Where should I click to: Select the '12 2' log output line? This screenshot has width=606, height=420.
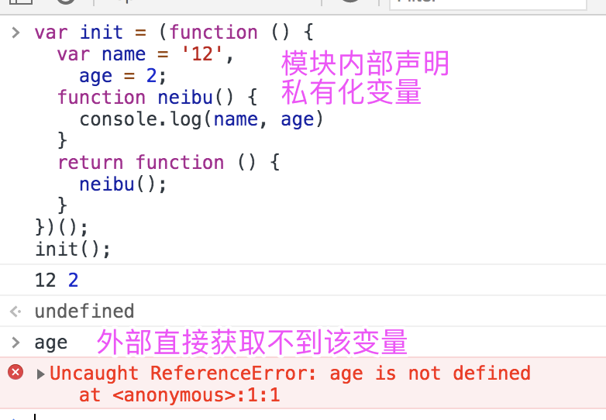click(x=57, y=280)
